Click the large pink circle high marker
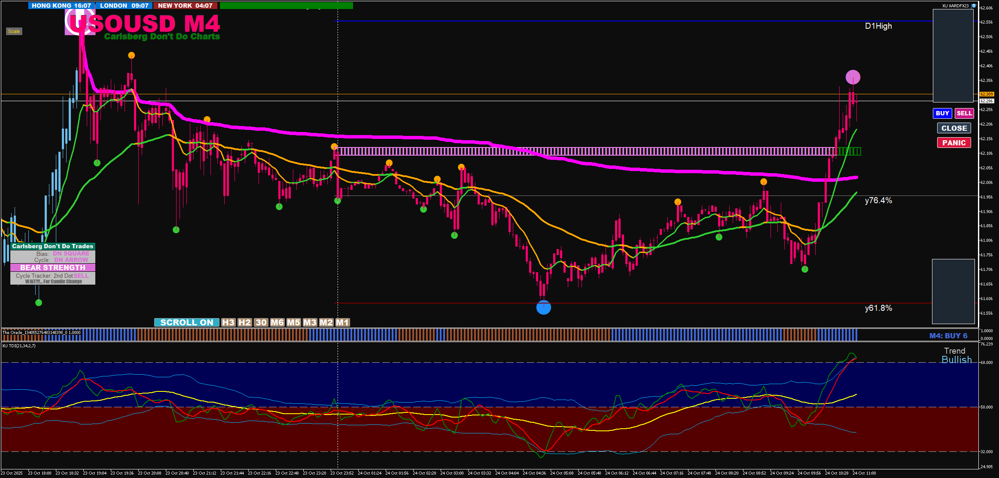 pos(853,77)
